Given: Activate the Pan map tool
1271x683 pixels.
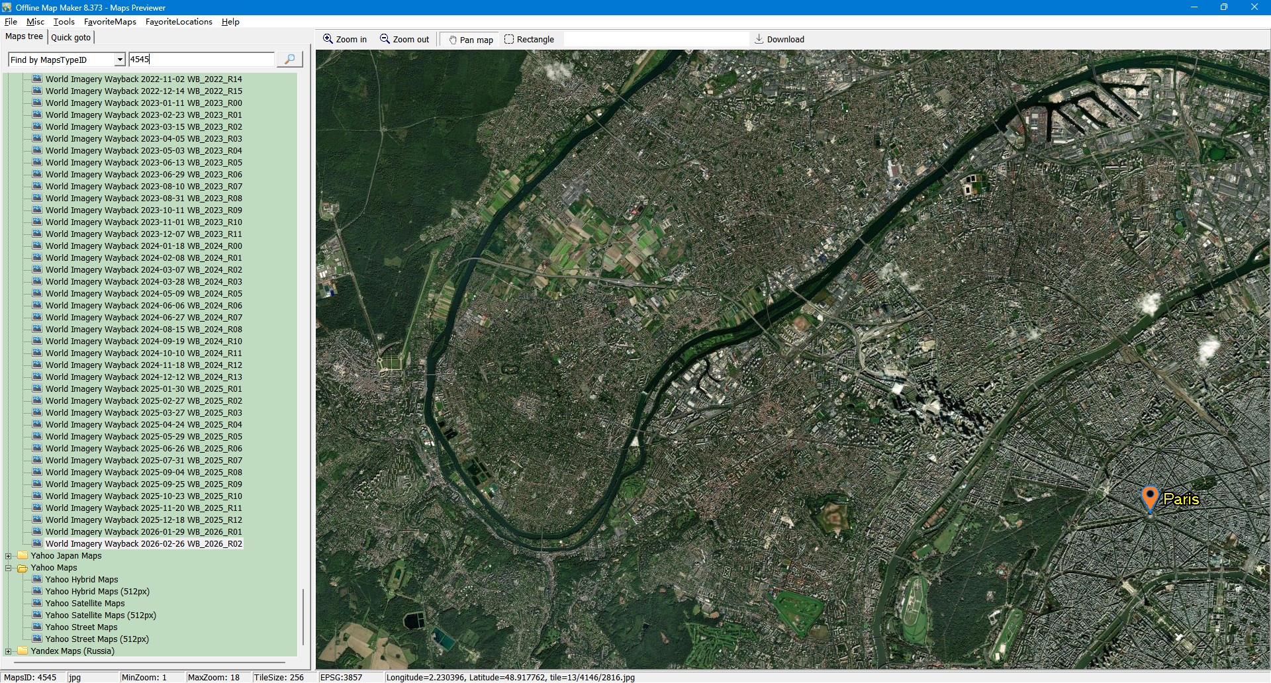Looking at the screenshot, I should (471, 40).
